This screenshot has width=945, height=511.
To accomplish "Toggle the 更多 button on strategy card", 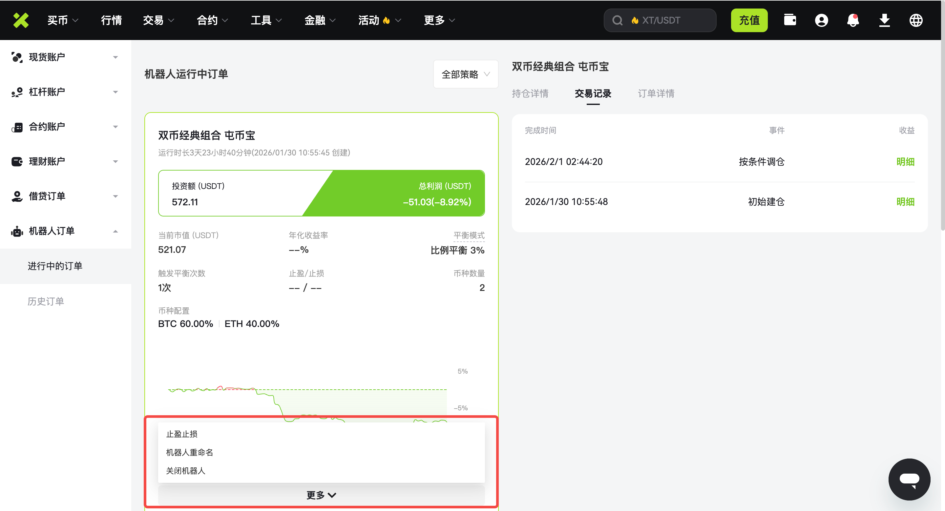I will (321, 495).
